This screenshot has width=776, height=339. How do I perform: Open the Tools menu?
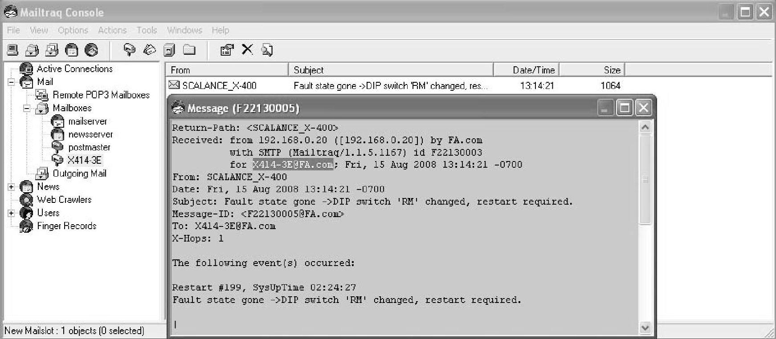tap(147, 30)
